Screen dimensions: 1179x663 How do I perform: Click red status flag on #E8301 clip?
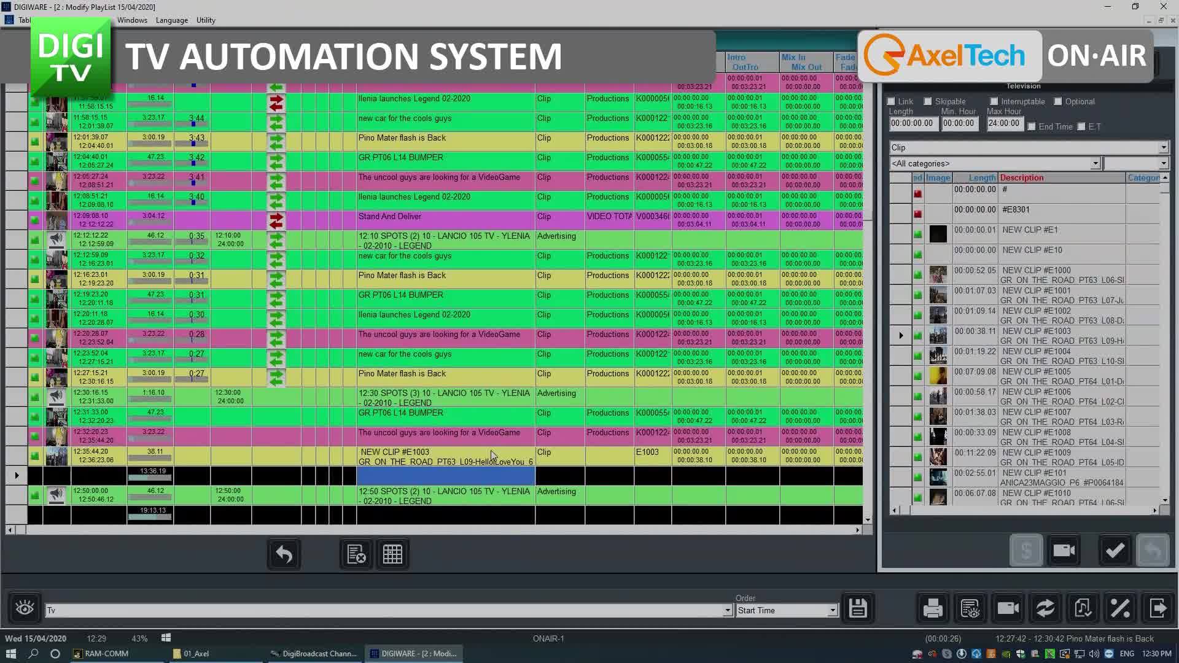click(x=918, y=214)
